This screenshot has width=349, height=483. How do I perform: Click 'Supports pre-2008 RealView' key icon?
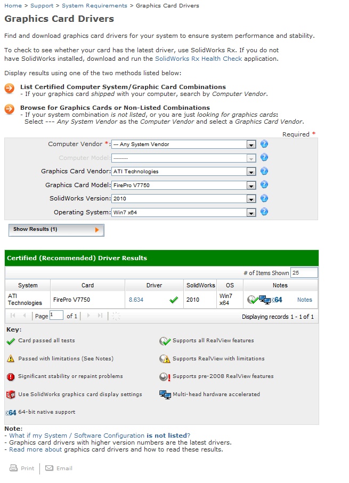point(165,376)
